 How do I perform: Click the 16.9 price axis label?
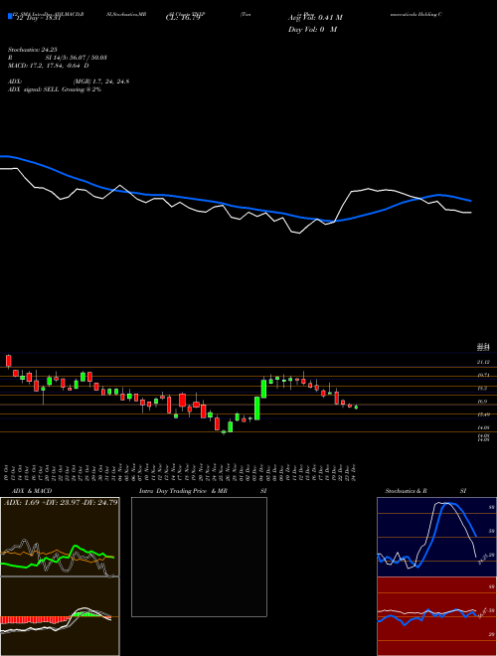(x=483, y=402)
